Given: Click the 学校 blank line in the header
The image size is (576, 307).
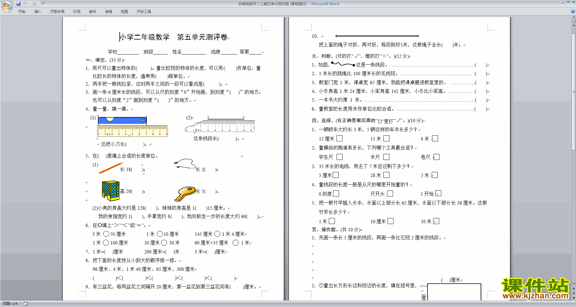Looking at the screenshot, I should click(128, 52).
